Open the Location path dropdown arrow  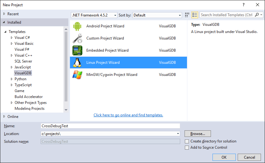pyautogui.click(x=178, y=134)
